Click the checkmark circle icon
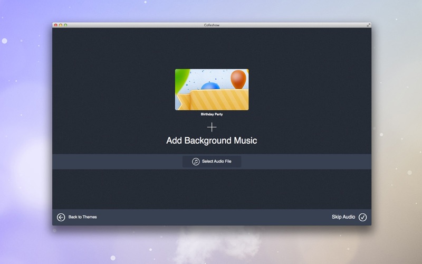 pyautogui.click(x=362, y=217)
